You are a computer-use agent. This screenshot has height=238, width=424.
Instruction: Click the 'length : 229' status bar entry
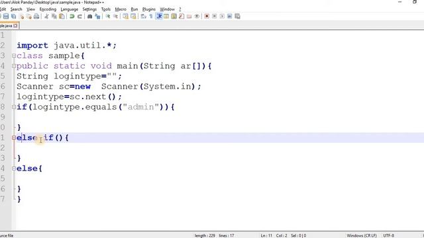point(205,235)
